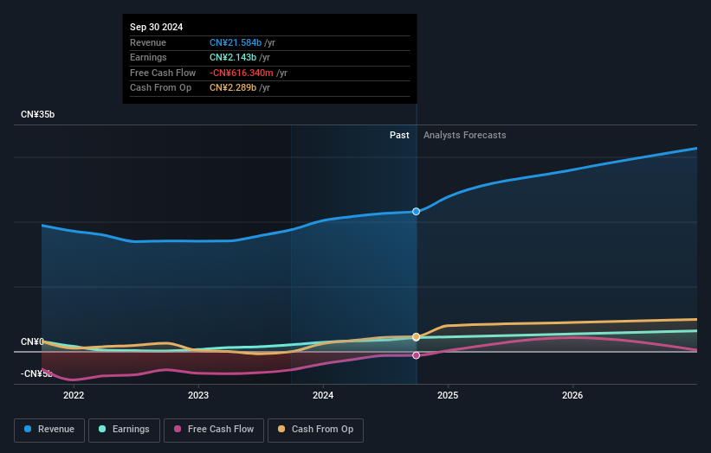Click the pink Free Cash Flow legend dot
The height and width of the screenshot is (453, 711).
178,429
